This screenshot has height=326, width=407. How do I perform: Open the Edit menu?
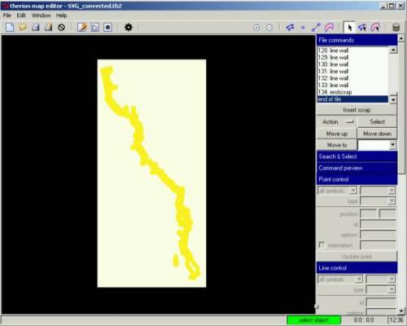21,15
